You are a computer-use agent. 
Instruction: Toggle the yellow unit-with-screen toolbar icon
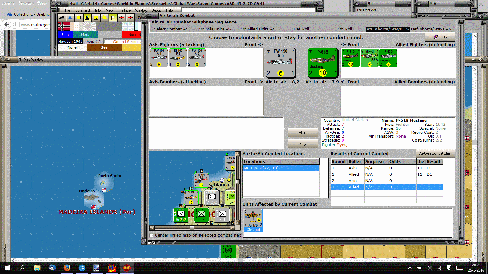pos(87,18)
